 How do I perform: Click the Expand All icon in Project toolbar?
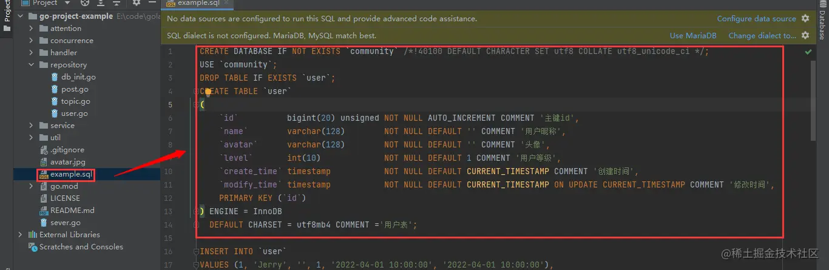101,3
